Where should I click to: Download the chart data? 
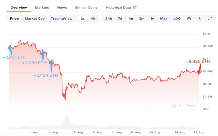coord(199,18)
